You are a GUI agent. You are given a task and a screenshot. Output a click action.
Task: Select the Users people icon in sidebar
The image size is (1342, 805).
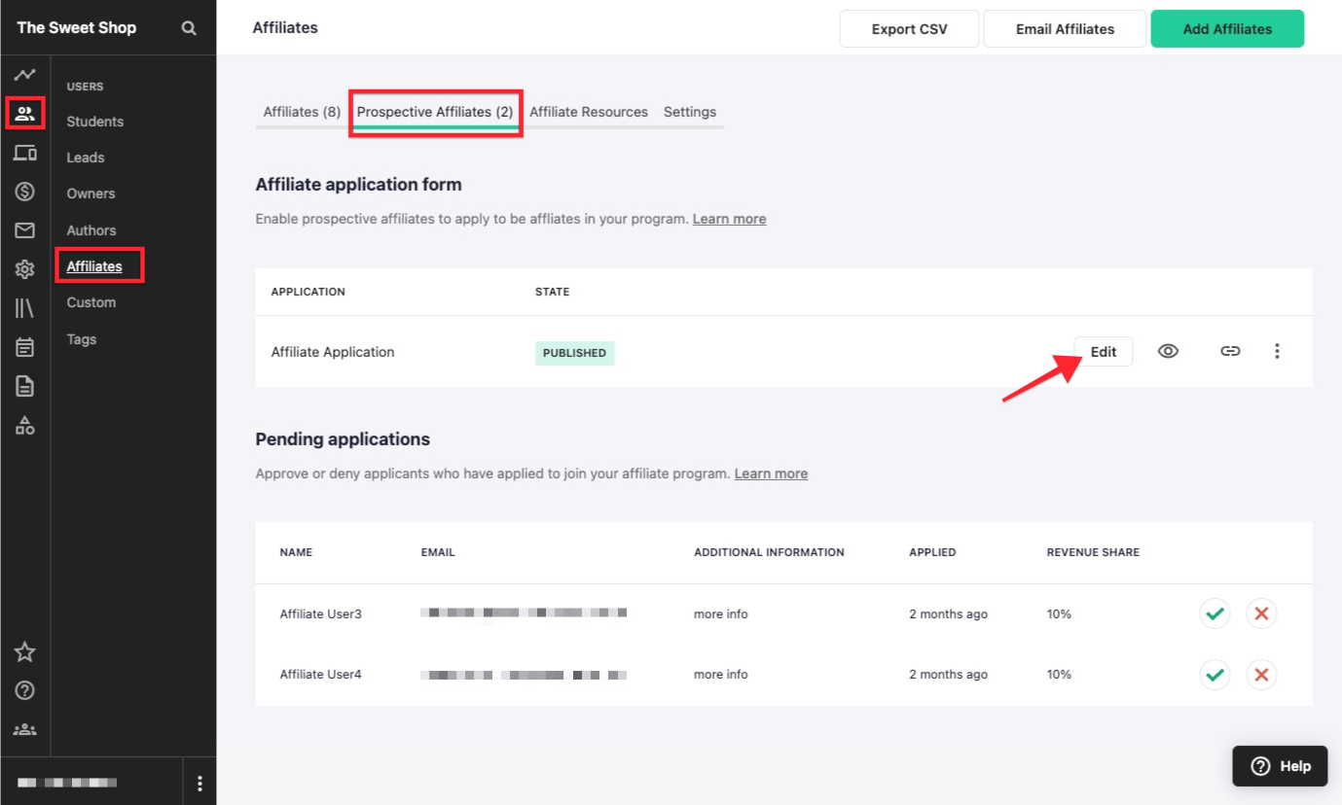pyautogui.click(x=25, y=113)
